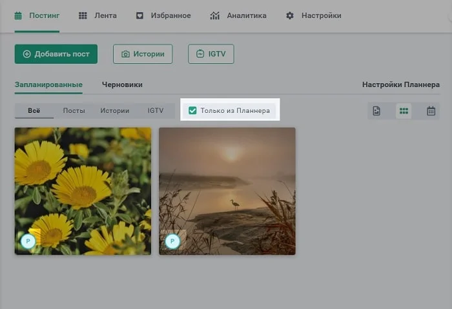Viewport: 452px width, 309px height.
Task: Click the Истории button with camera
Action: [x=143, y=54]
